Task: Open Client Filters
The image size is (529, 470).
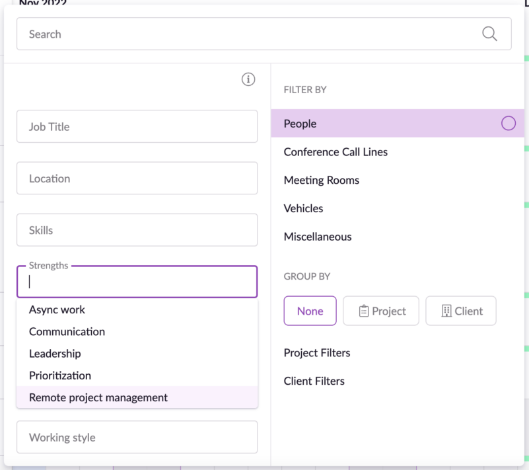Action: tap(314, 381)
